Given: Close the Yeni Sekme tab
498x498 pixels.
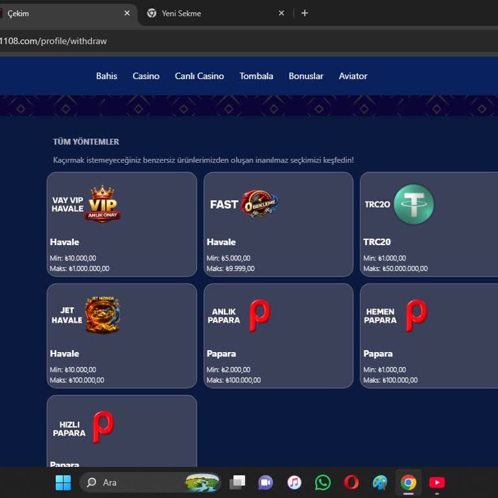Looking at the screenshot, I should [x=281, y=13].
